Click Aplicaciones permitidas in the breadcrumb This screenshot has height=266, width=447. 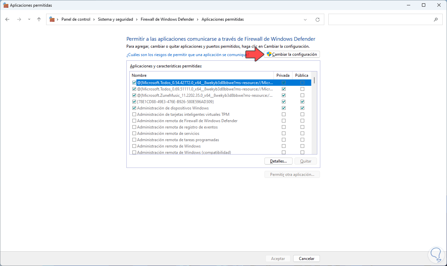coord(223,19)
